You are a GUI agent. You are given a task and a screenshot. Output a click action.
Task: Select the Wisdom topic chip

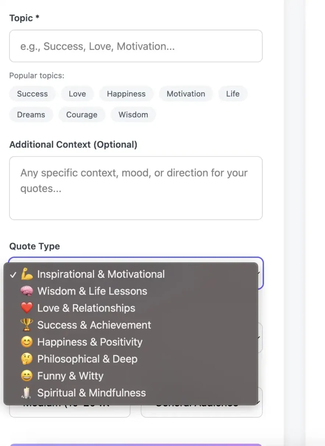133,115
